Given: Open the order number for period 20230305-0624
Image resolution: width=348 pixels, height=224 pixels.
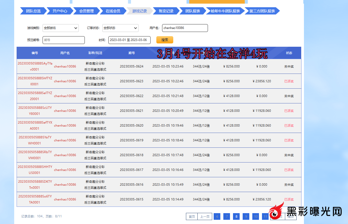Looking at the screenshot, I should (x=35, y=66).
